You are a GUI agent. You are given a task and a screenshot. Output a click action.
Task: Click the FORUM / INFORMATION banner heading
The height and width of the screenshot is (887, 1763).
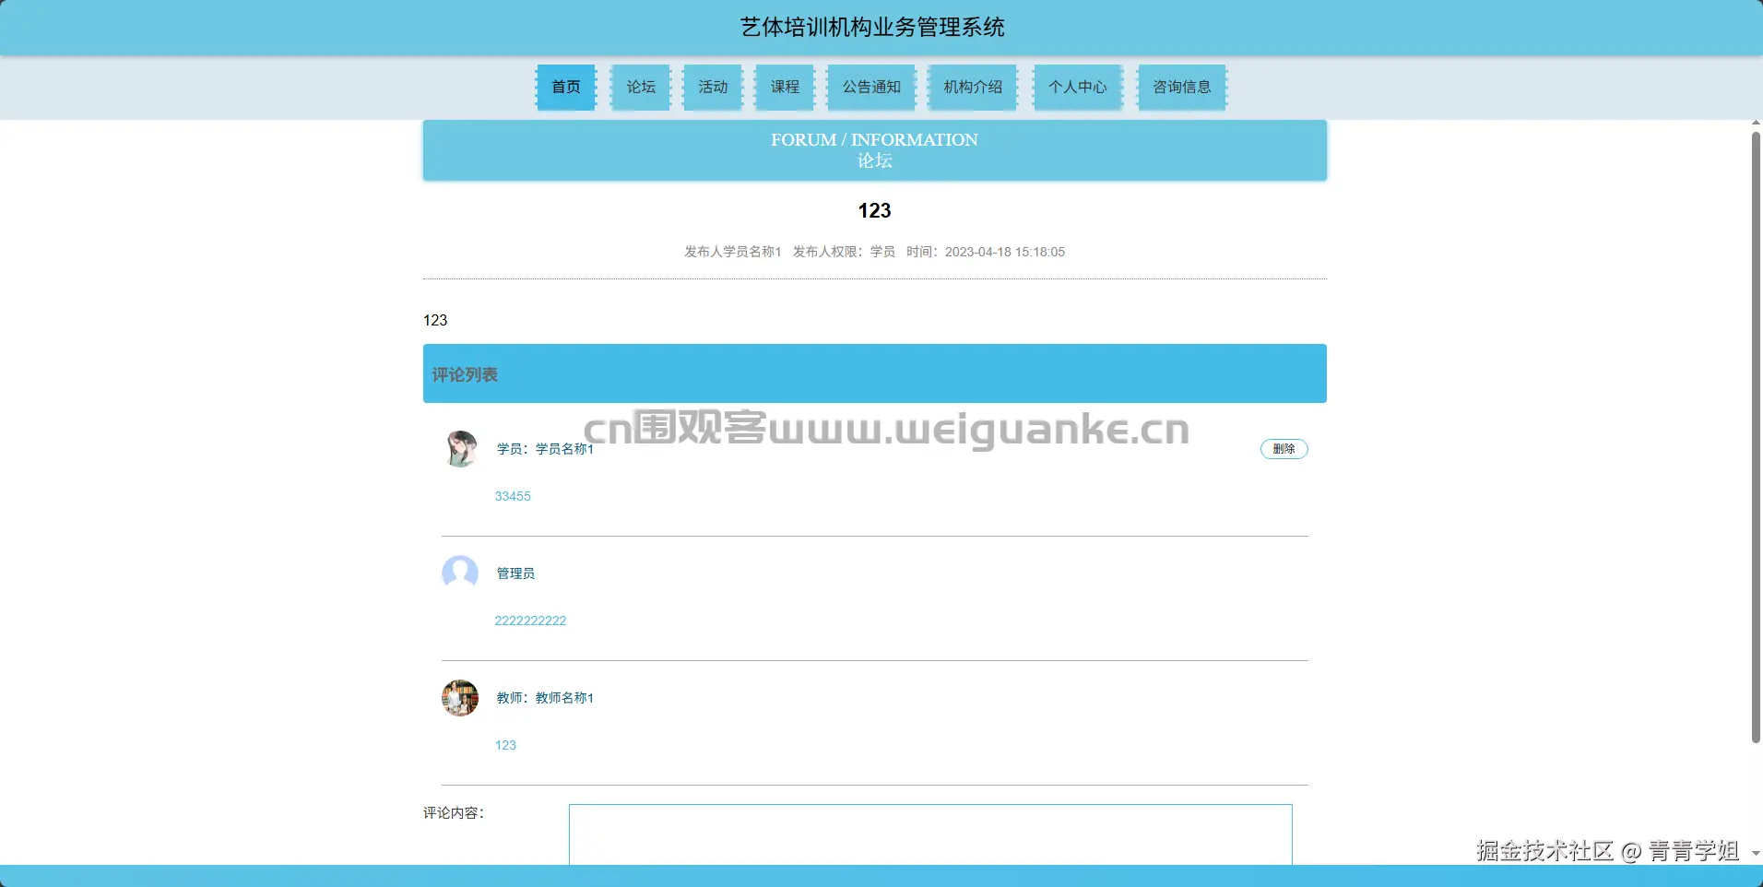(874, 140)
